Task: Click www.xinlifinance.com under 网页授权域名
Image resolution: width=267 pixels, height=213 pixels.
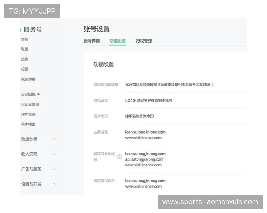Action: pos(143,186)
